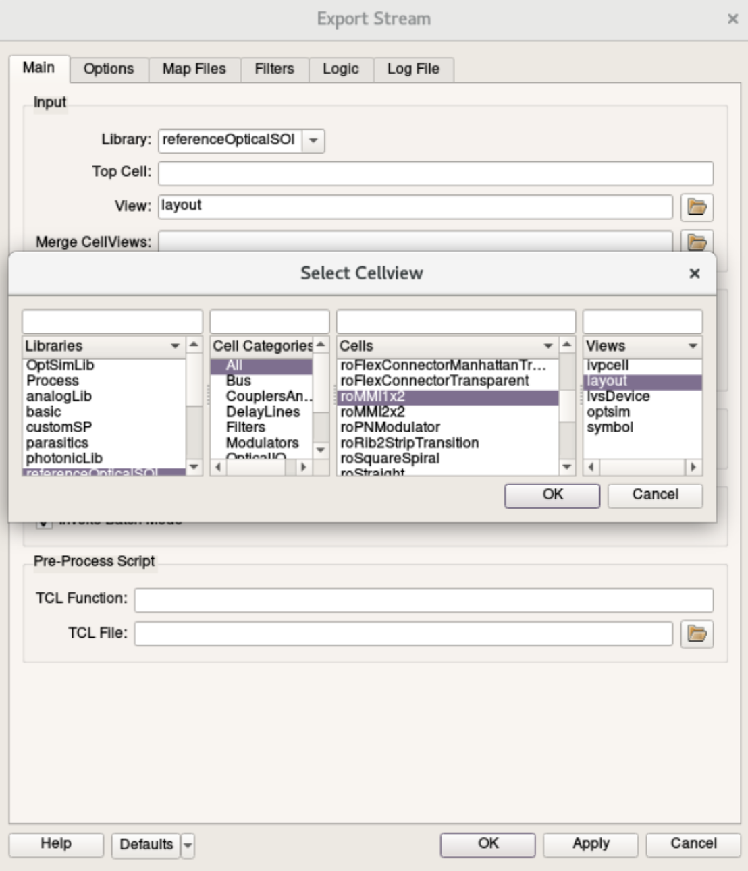Viewport: 748px width, 871px height.
Task: Click the Apply button
Action: click(x=591, y=844)
